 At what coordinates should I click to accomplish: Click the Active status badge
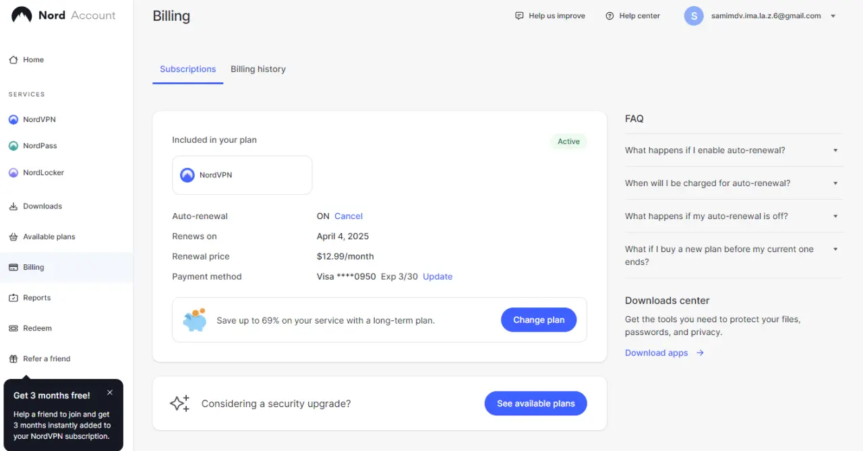pos(568,142)
